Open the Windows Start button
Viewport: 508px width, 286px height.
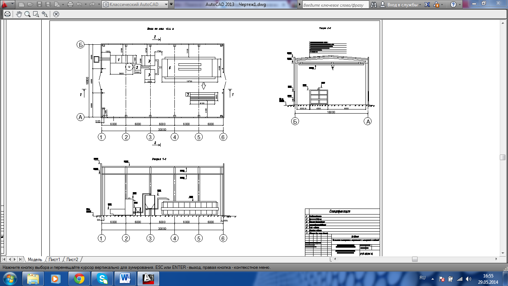[10, 279]
